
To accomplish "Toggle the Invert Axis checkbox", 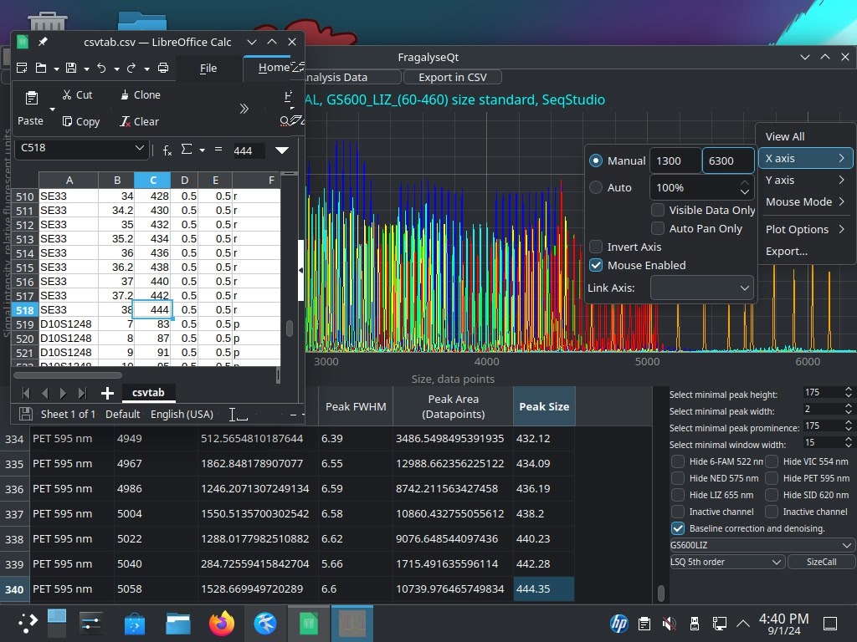I will 596,247.
